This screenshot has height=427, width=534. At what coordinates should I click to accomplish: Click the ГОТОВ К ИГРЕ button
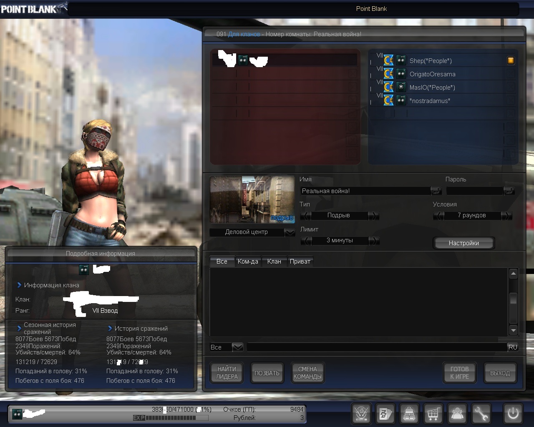coord(459,373)
